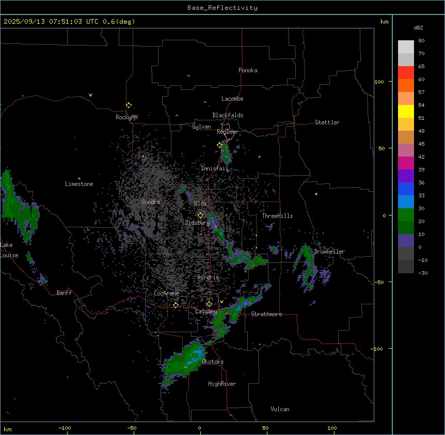Click the Limestone label
The image size is (445, 435).
pos(79,184)
